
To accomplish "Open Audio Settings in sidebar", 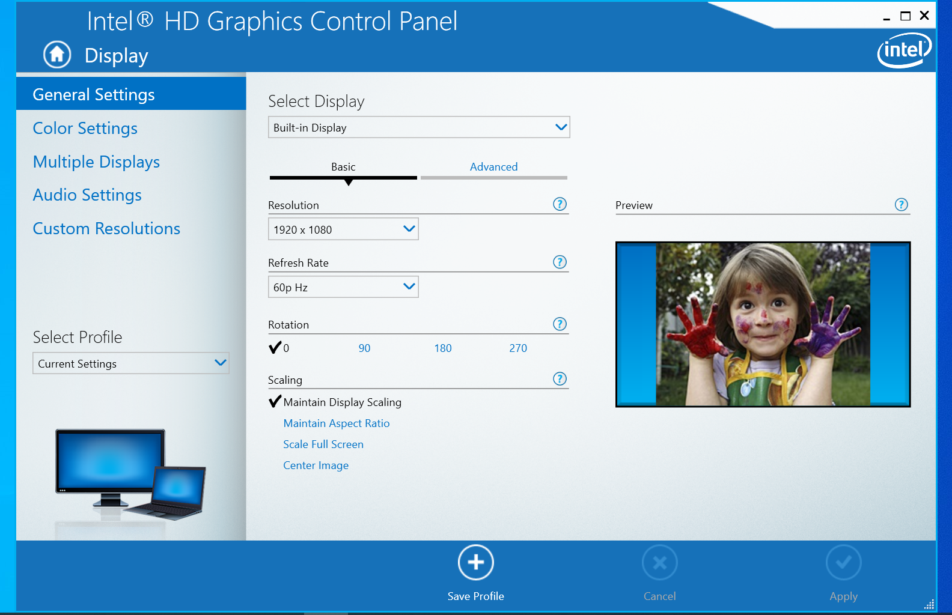I will click(x=87, y=195).
